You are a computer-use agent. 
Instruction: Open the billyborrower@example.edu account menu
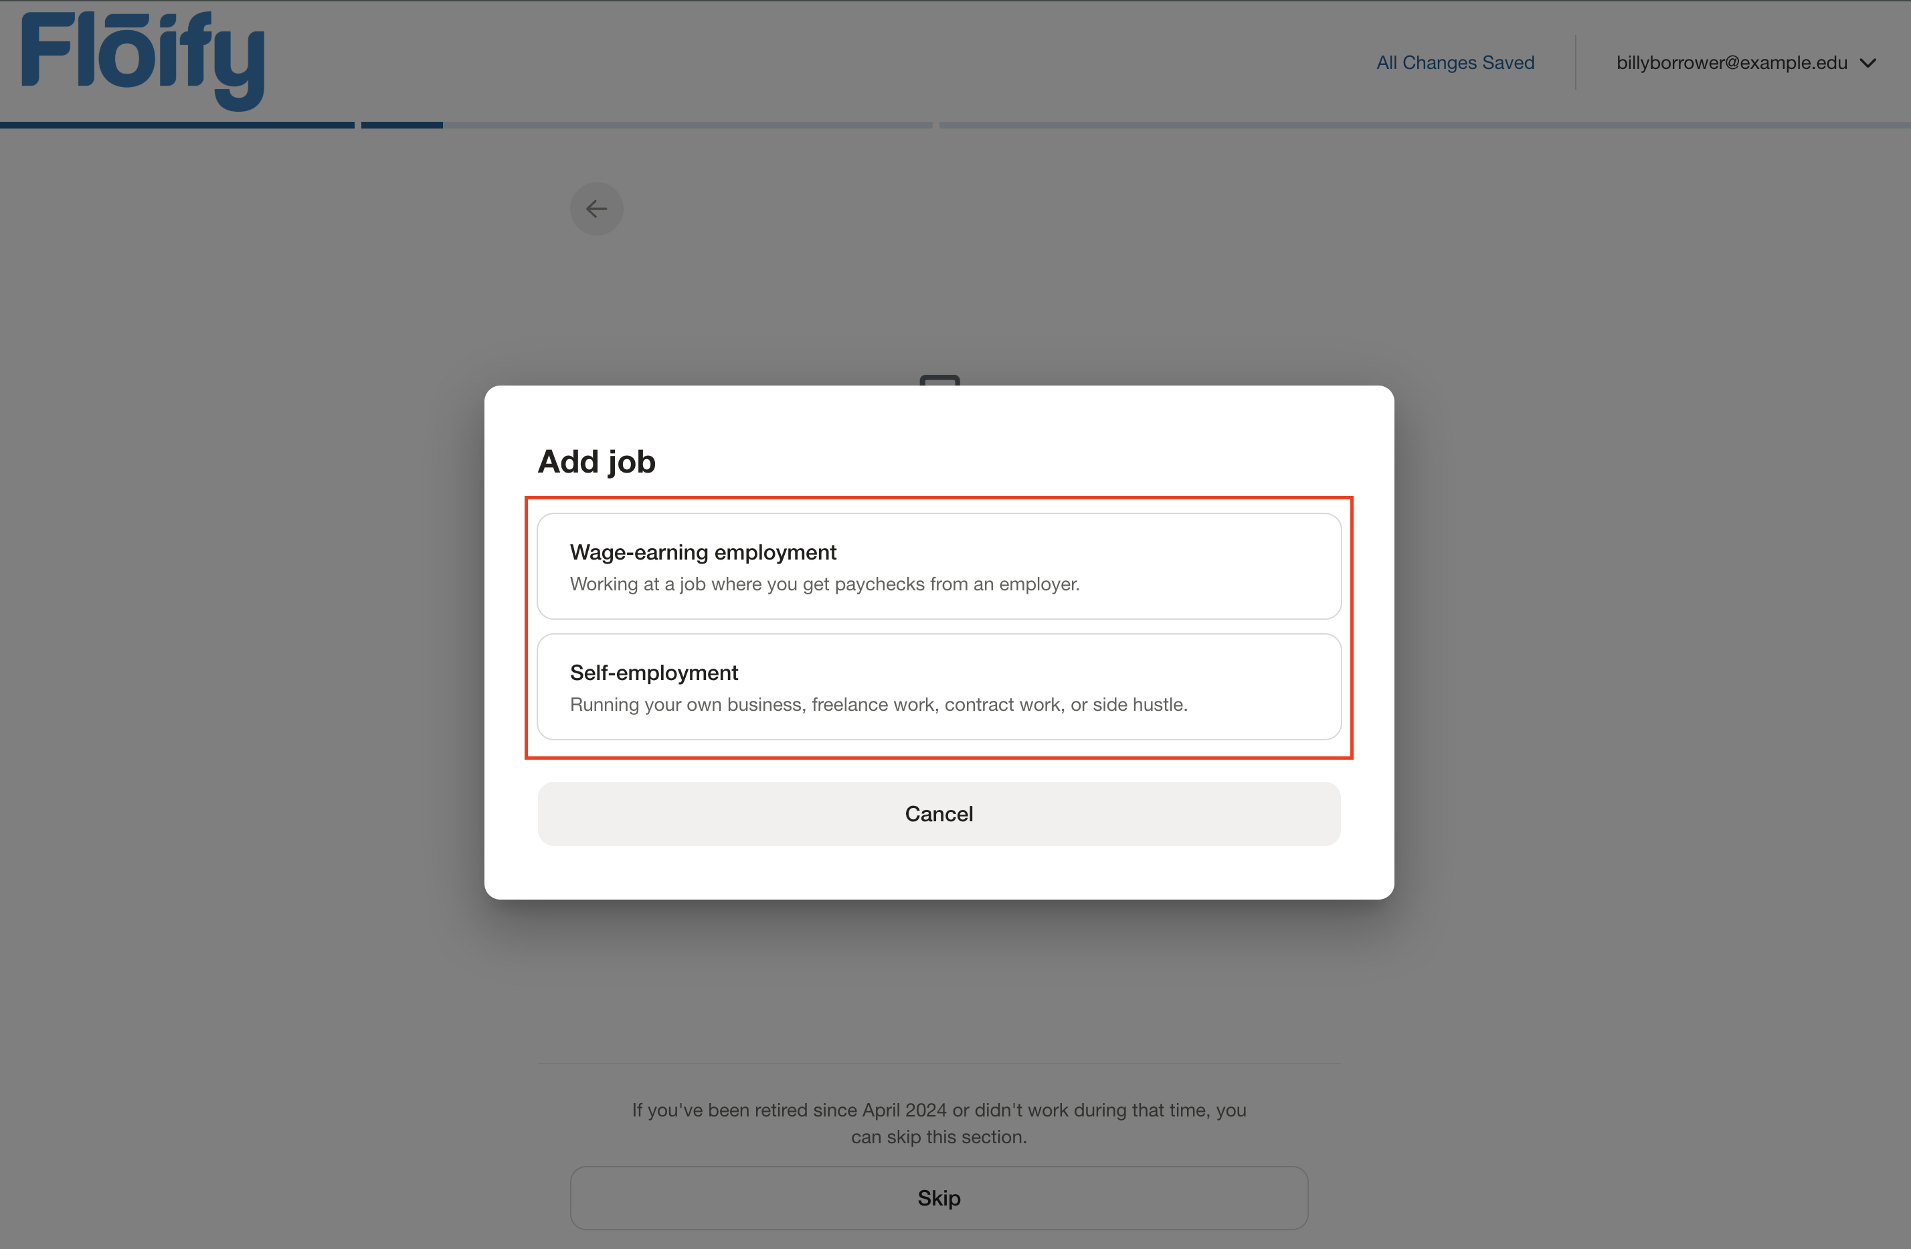click(x=1731, y=63)
